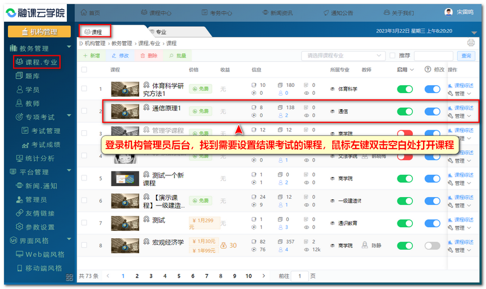Click the 删除 delete toolbar button
This screenshot has height=289, width=486.
pos(149,55)
